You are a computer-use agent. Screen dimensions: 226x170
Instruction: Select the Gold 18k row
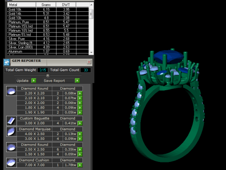click(48, 9)
